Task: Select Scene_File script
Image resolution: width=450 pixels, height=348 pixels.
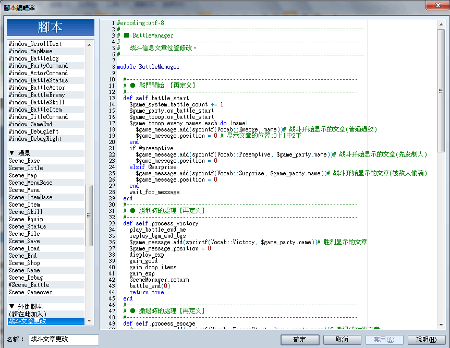Action: [46, 234]
